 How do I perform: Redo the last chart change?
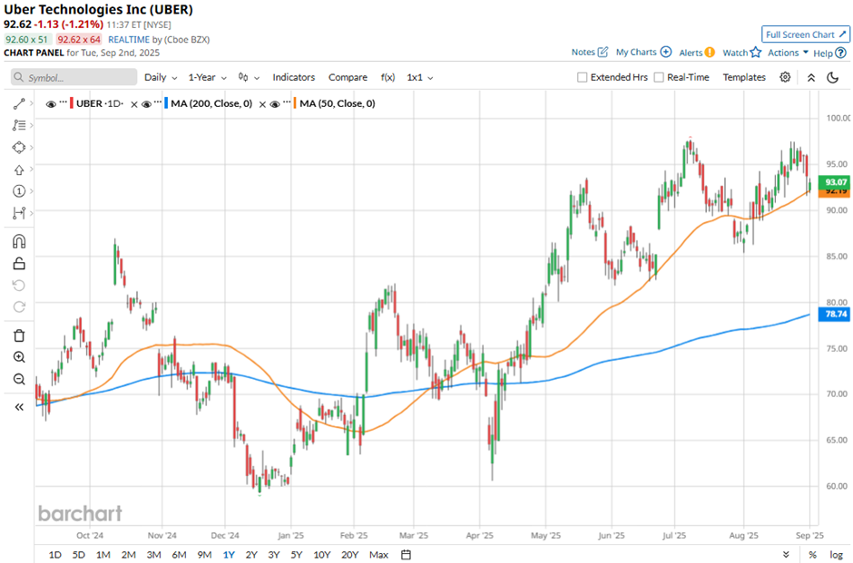point(19,307)
